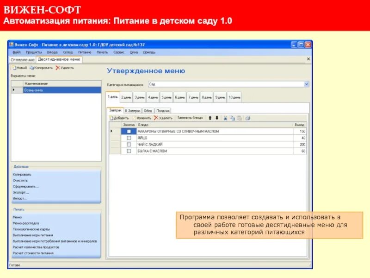This screenshot has height=278, width=370.
Task: Open the Продукты menu
Action: pyautogui.click(x=34, y=52)
